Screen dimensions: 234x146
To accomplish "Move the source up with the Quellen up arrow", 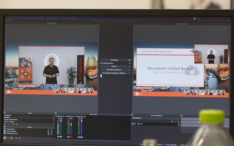I will (16, 138).
